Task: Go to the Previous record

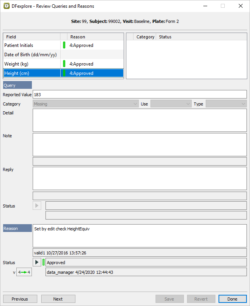Action: (20, 299)
